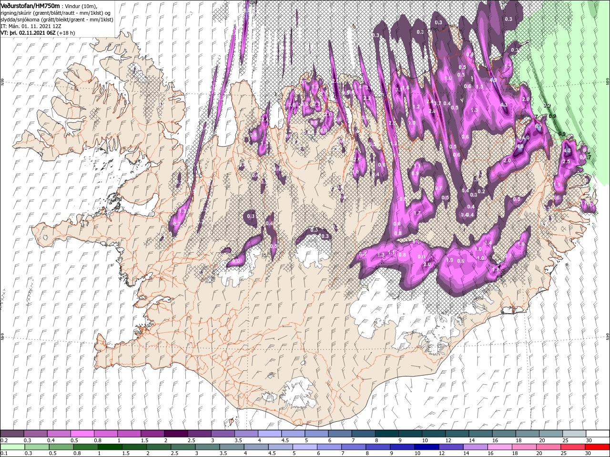
Task: Click the 'IT: Mán. 01. 11. 2021 12Z' line
Action: tap(30, 26)
